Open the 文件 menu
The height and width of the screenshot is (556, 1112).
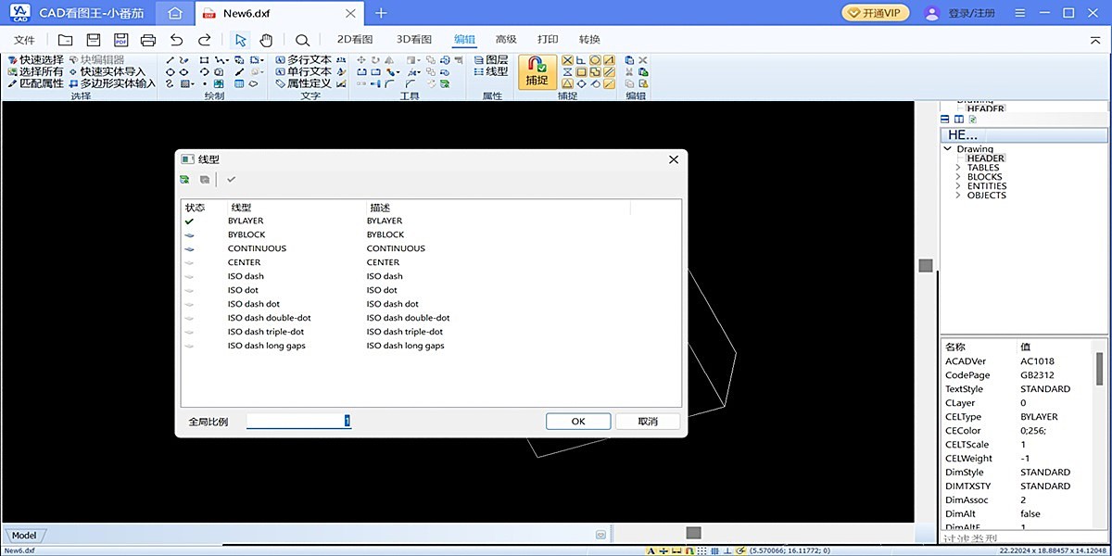25,40
